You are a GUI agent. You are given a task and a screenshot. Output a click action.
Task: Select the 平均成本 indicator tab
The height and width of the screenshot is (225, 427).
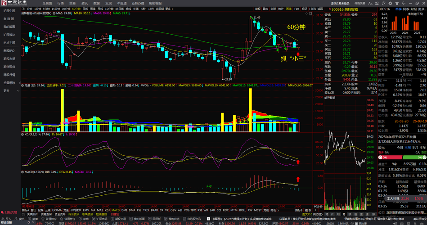click(x=76, y=210)
